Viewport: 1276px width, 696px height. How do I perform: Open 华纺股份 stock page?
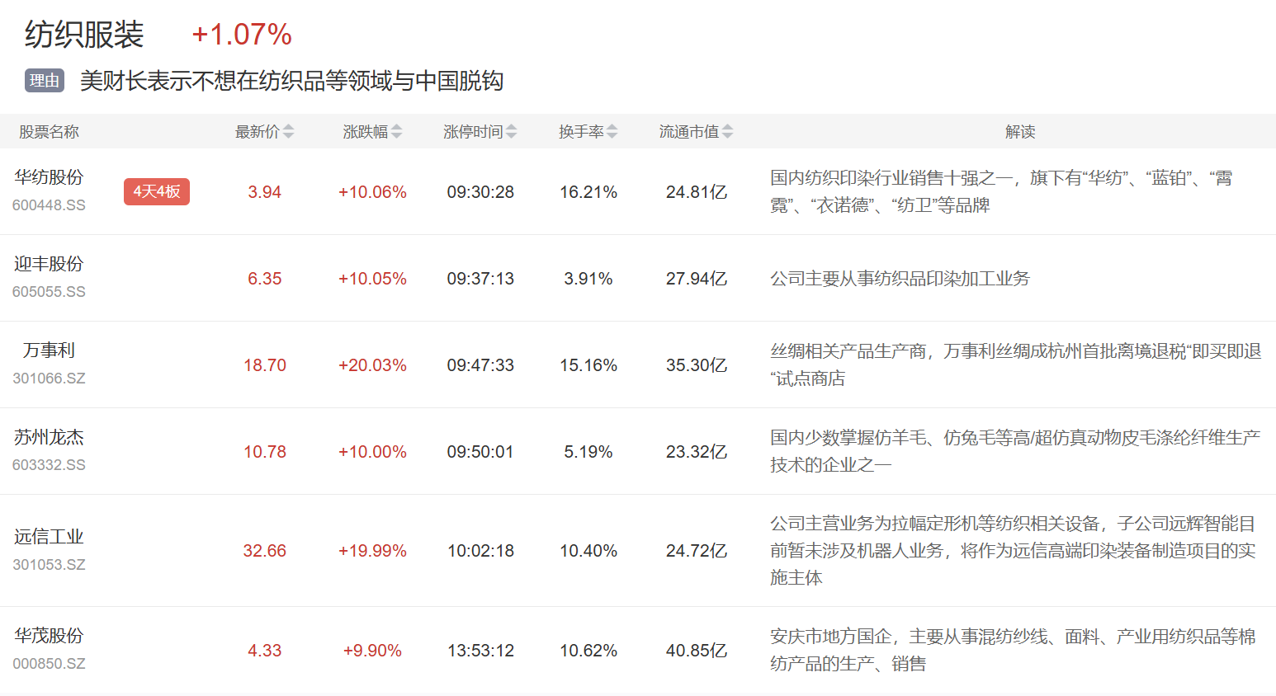[x=49, y=177]
